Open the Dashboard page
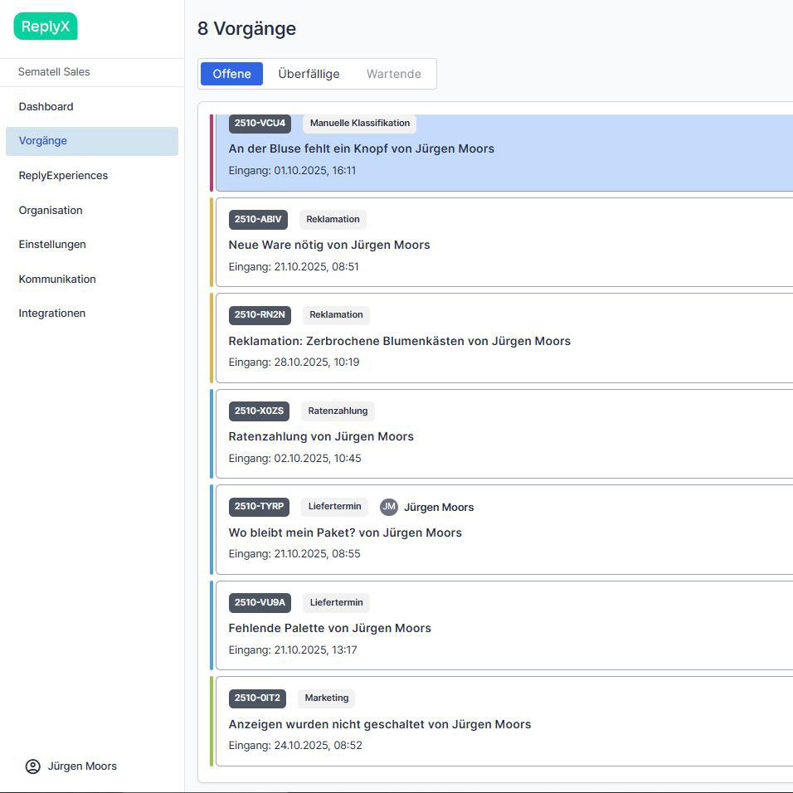Image resolution: width=793 pixels, height=793 pixels. pos(46,106)
